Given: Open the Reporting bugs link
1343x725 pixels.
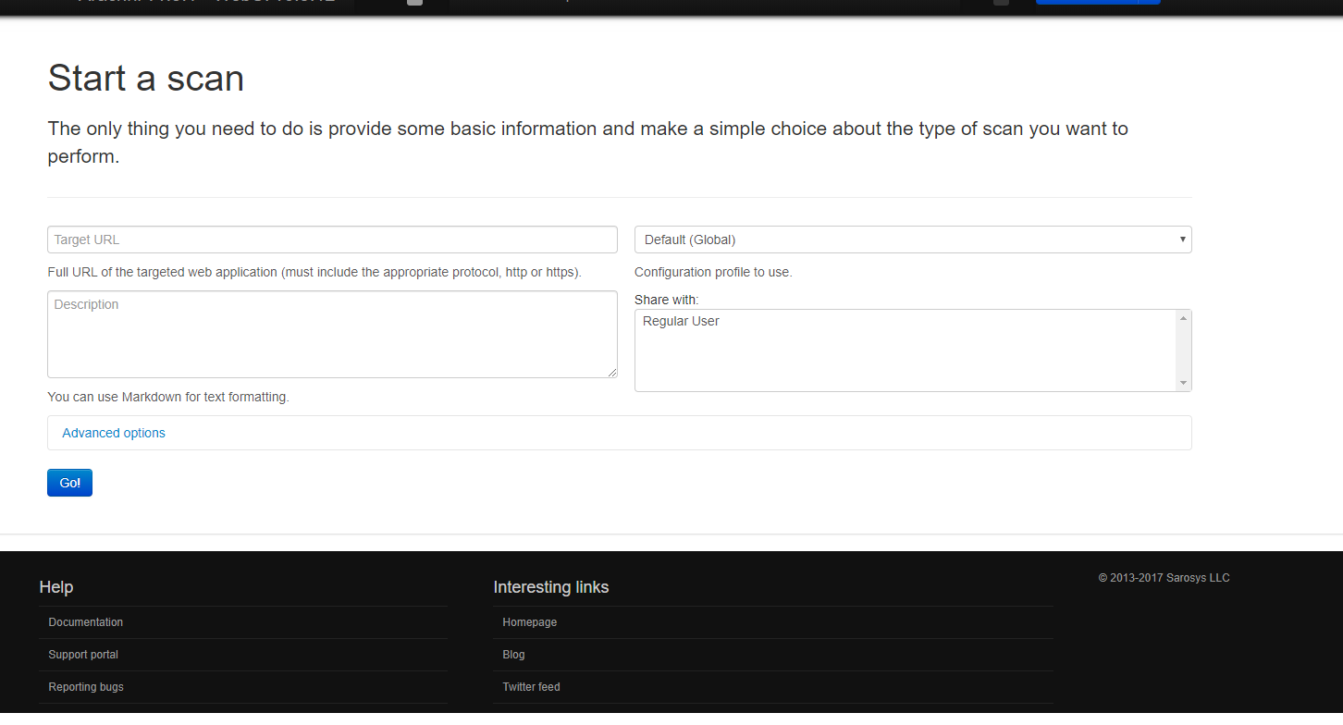Looking at the screenshot, I should [86, 687].
